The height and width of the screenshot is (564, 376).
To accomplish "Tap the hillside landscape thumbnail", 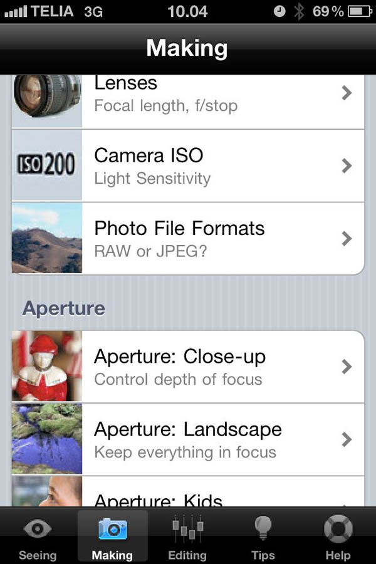I will pyautogui.click(x=47, y=239).
